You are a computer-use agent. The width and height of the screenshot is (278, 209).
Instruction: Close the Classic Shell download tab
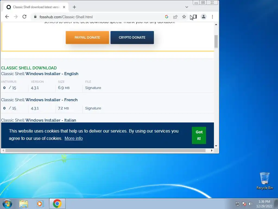pyautogui.click(x=64, y=7)
